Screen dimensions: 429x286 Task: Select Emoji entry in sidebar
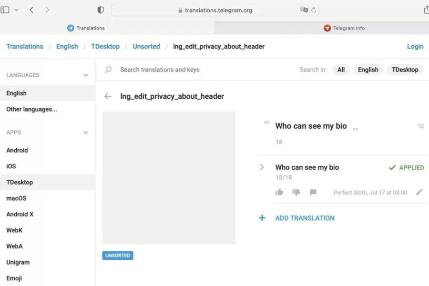[48, 278]
